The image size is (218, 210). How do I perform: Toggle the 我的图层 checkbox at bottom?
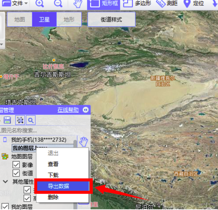point(5,206)
